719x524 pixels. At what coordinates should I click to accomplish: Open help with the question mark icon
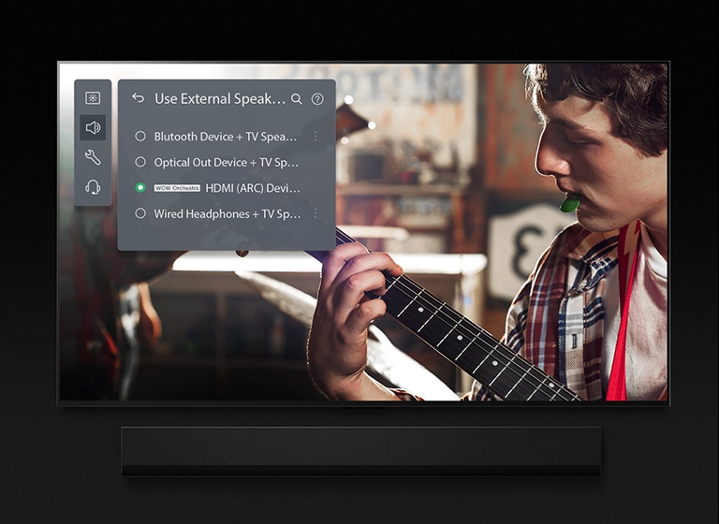(317, 99)
